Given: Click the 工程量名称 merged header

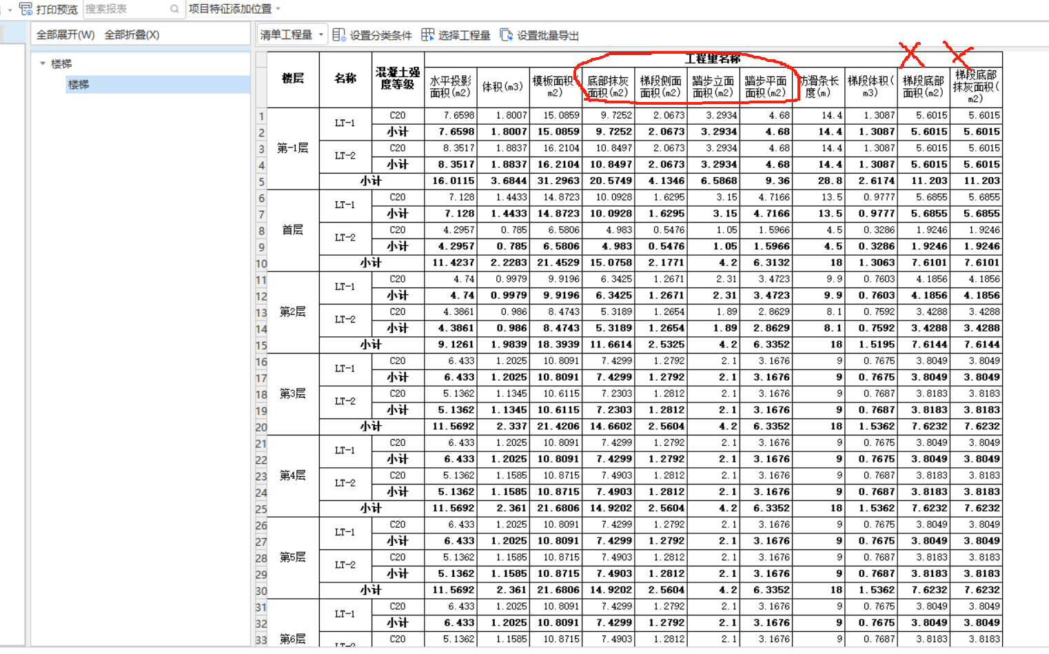Looking at the screenshot, I should [713, 59].
